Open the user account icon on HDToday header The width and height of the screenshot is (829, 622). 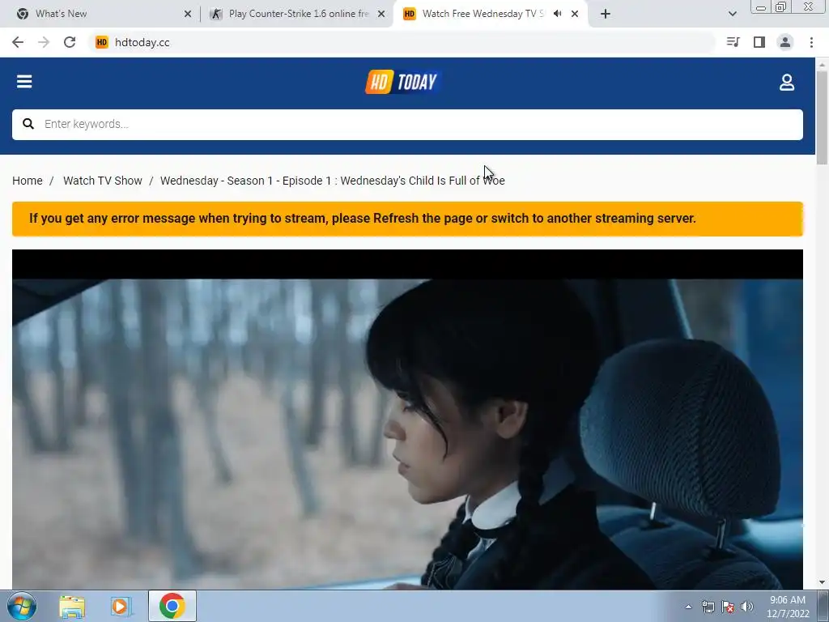click(x=787, y=82)
